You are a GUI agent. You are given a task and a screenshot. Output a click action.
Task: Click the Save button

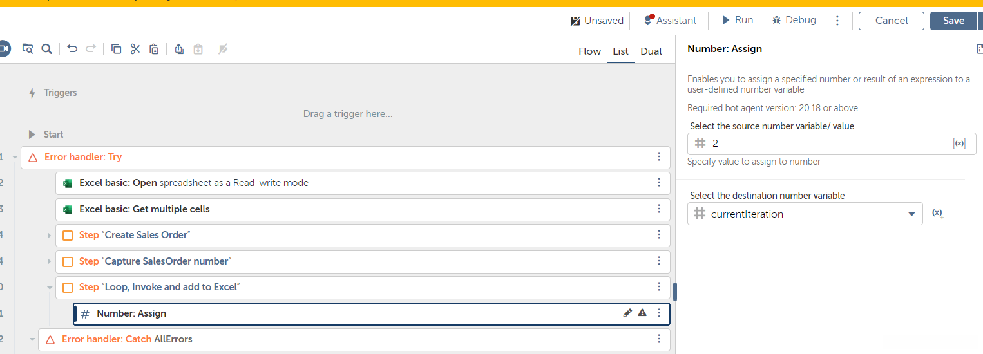[953, 21]
